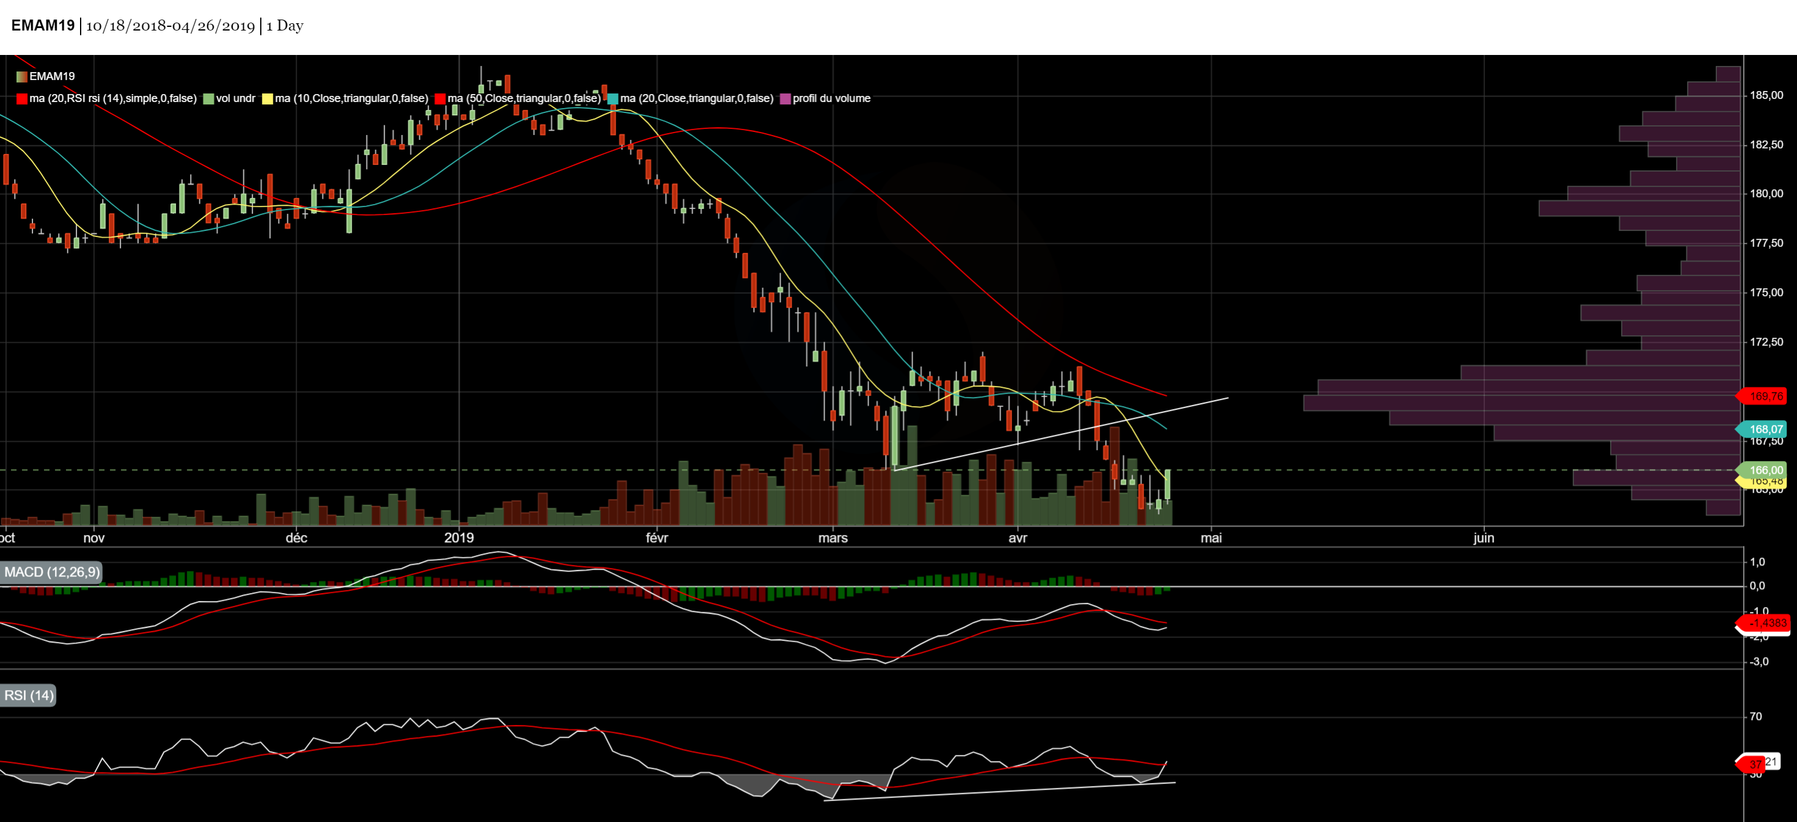Click the EMAM19 legend color swatch
Viewport: 1797px width, 822px height.
click(x=21, y=77)
